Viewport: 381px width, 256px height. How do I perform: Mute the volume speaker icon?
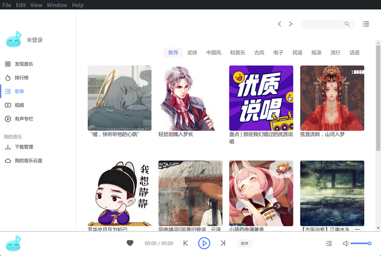coord(346,244)
